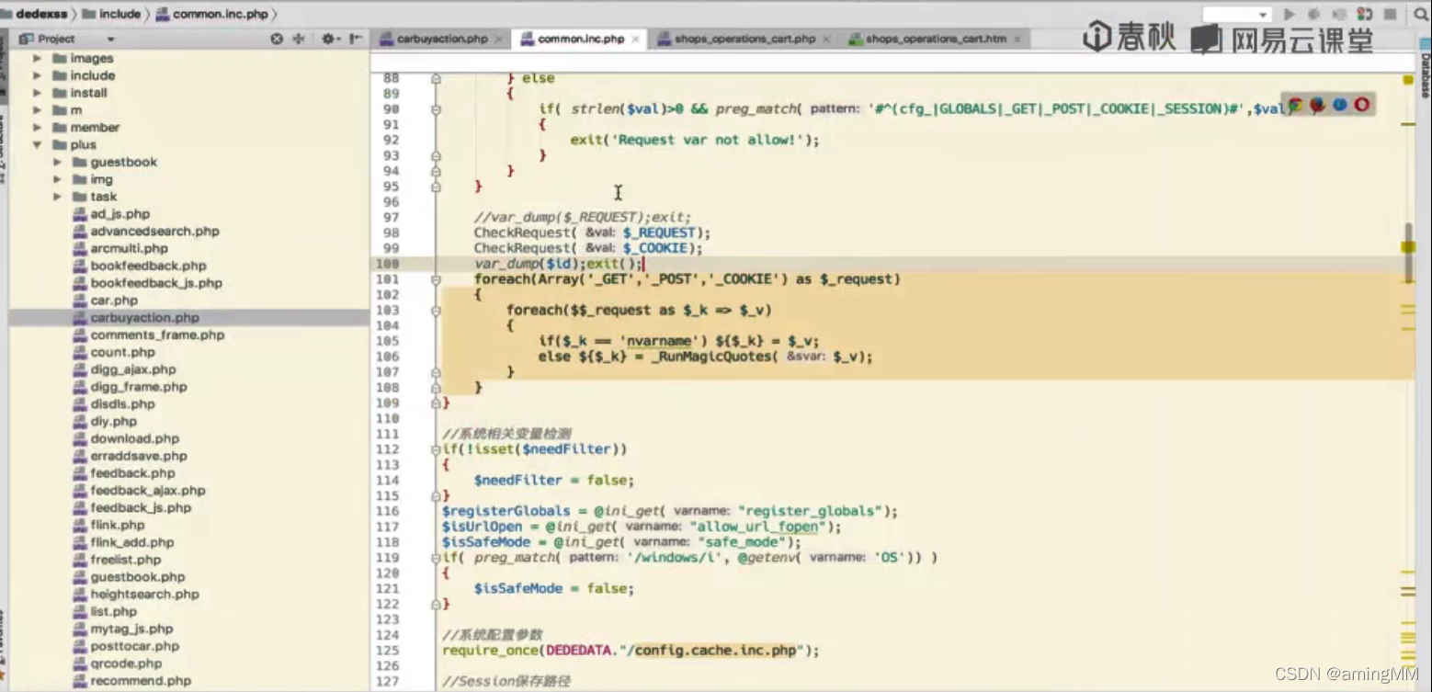Select posttocar.php in the project tree
This screenshot has height=692, width=1432.
pyautogui.click(x=134, y=646)
